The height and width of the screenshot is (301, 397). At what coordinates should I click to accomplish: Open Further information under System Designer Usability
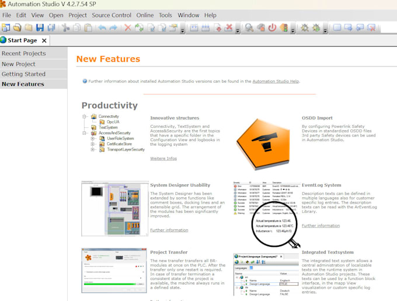(x=169, y=230)
